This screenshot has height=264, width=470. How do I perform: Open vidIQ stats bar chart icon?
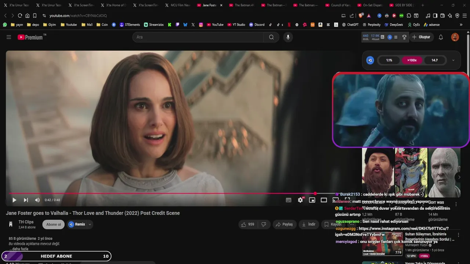pos(383,37)
